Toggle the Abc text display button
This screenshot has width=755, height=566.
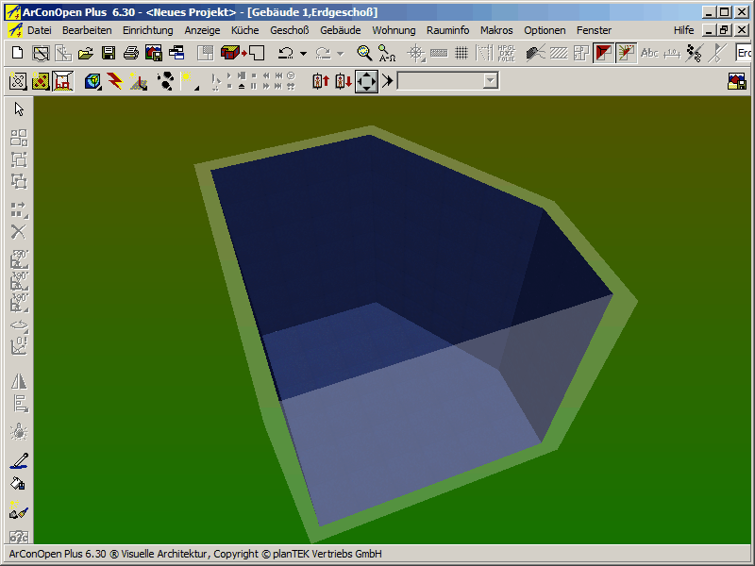(x=649, y=53)
